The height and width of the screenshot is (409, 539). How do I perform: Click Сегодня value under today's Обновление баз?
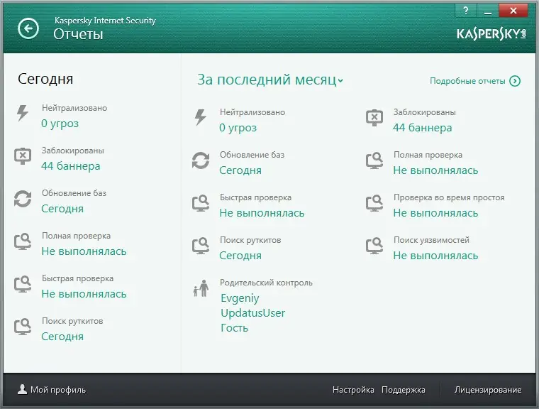[62, 209]
